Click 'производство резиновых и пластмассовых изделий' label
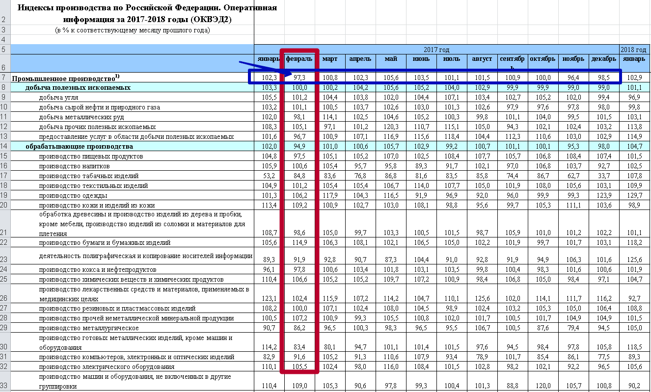This screenshot has height=392, width=651. point(117,308)
